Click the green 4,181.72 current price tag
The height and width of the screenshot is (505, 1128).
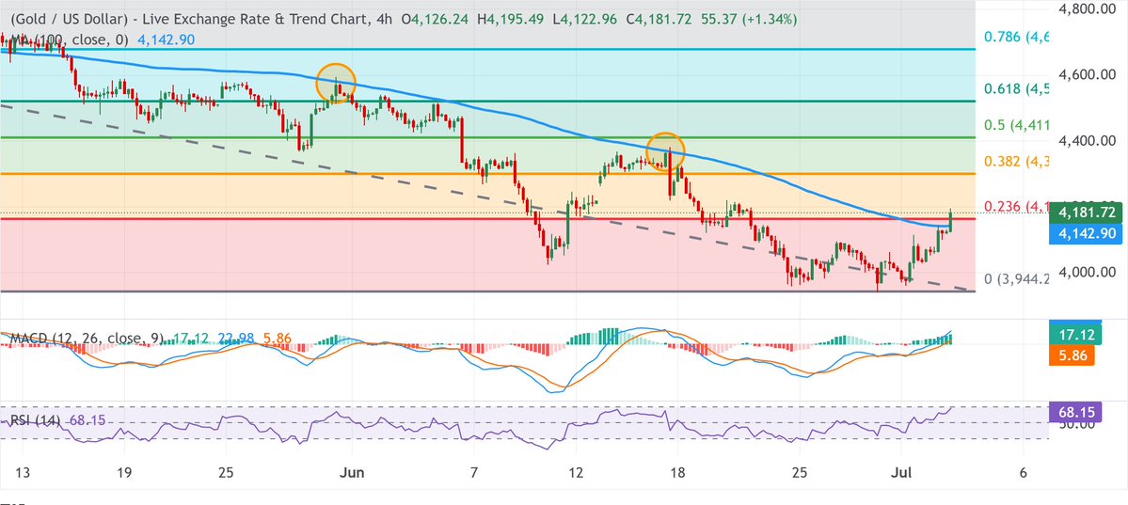point(1086,213)
